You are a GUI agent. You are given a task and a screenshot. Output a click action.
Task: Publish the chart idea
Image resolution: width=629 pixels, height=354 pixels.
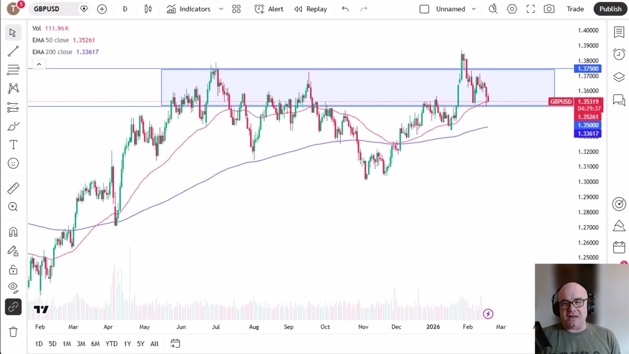pyautogui.click(x=610, y=9)
